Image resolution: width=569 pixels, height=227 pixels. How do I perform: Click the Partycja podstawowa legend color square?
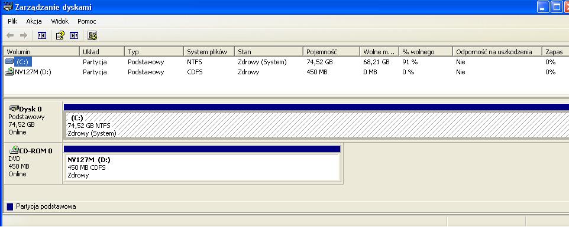click(x=10, y=207)
